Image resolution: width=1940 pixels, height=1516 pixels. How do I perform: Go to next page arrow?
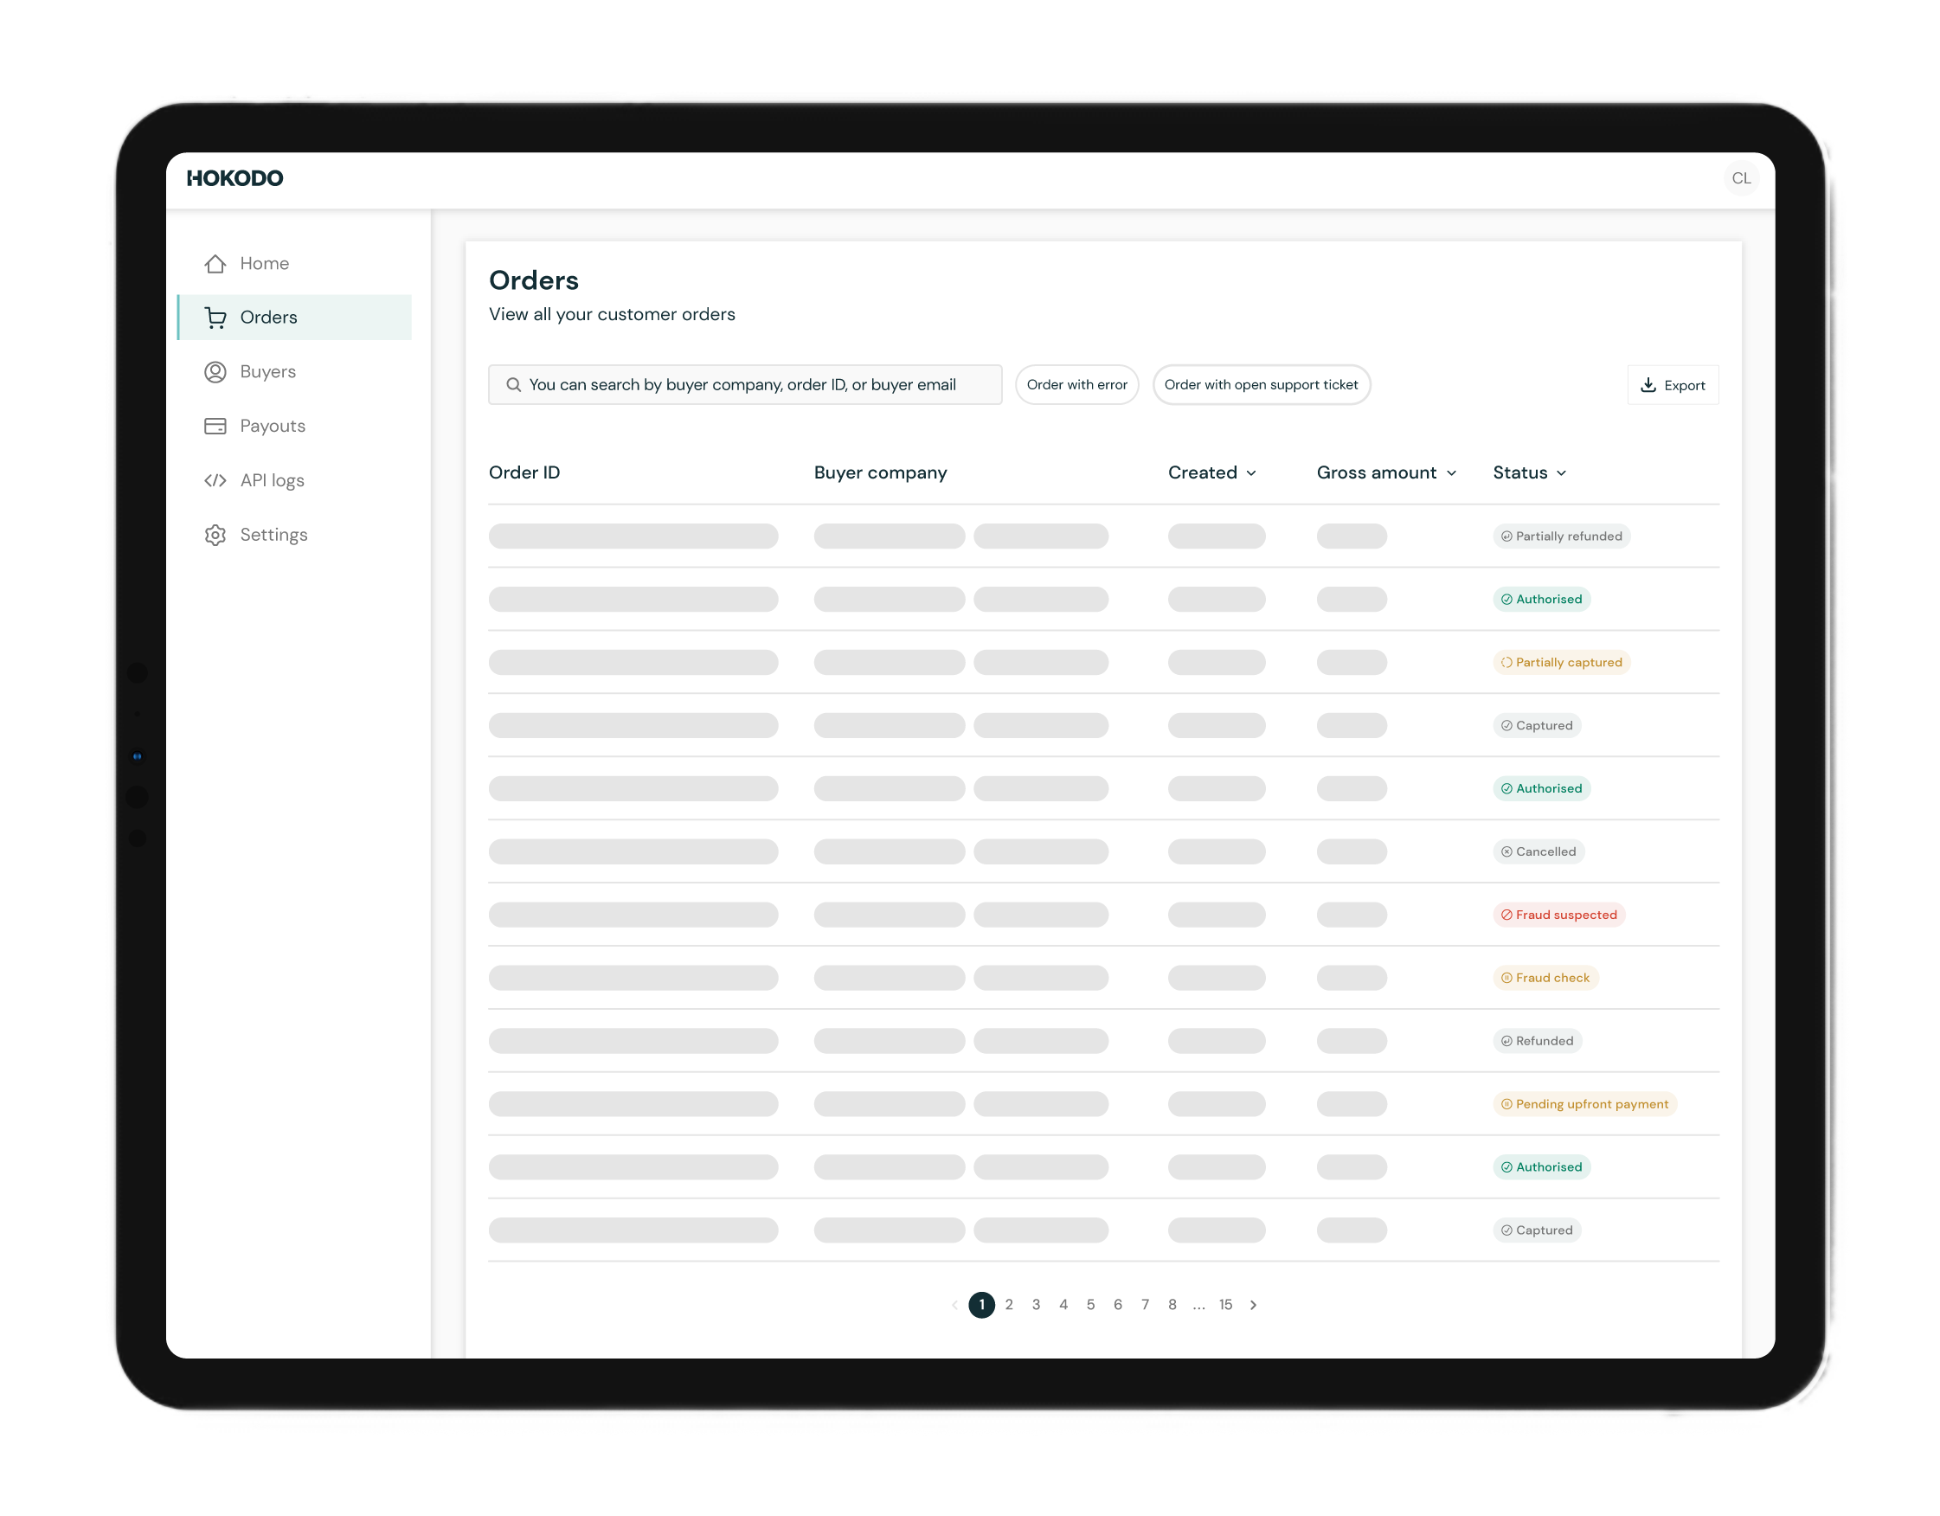1253,1305
